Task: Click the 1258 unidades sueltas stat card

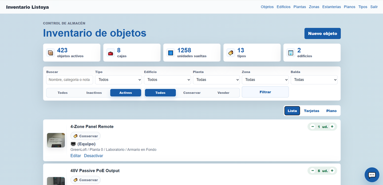Action: point(192,52)
